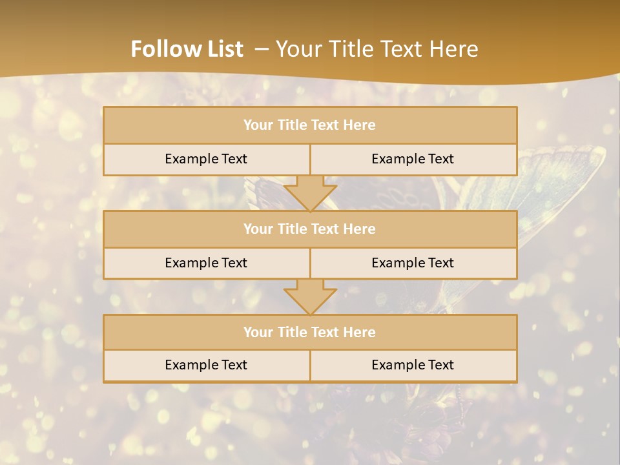The image size is (620, 465).
Task: Select the first block's 'Your Title Text Here' bar
Action: coord(311,125)
